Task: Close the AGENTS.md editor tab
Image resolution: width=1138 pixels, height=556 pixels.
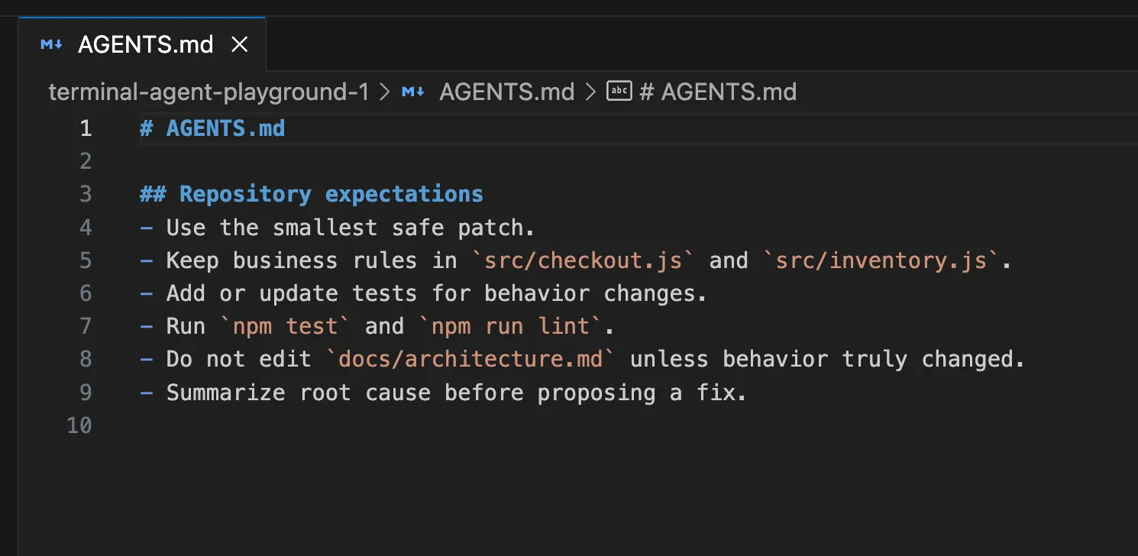Action: click(240, 45)
